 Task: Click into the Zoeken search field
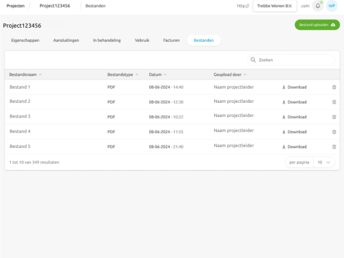point(291,60)
